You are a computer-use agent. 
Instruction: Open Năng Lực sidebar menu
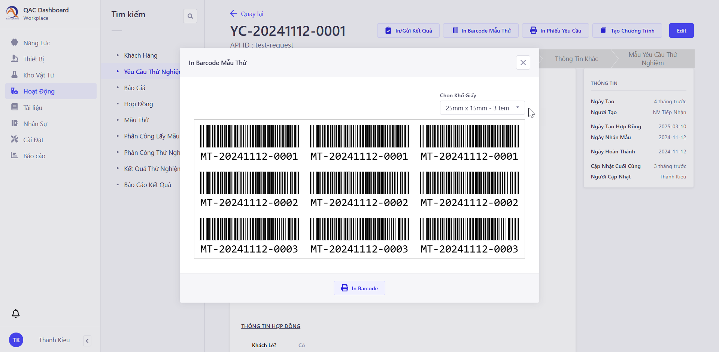[51, 43]
